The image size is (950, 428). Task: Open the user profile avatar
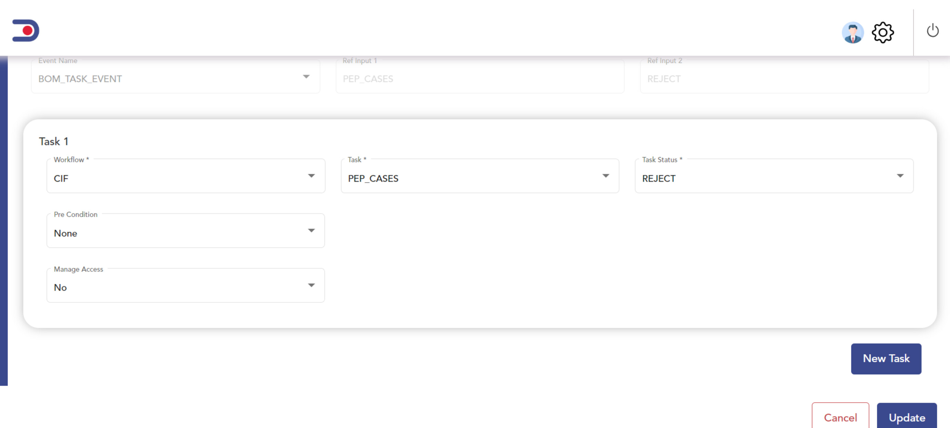pos(852,32)
